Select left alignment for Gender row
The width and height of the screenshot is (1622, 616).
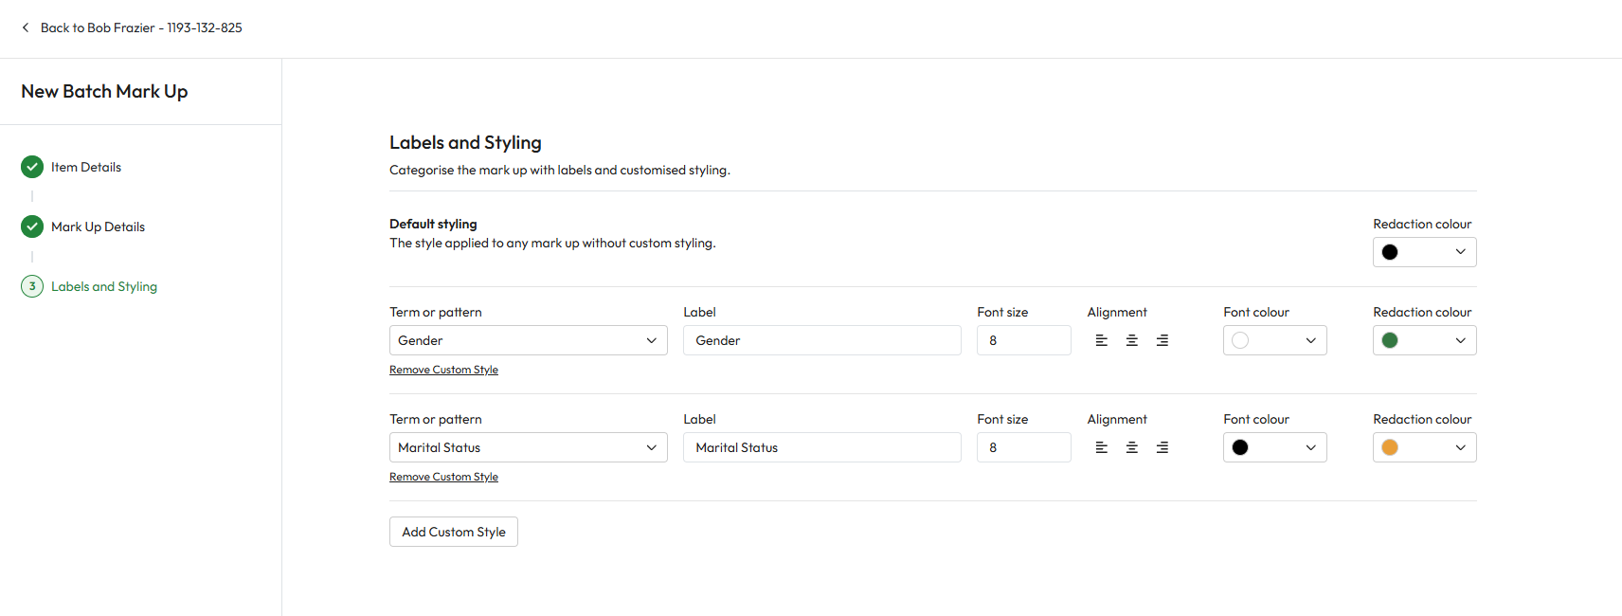point(1101,340)
